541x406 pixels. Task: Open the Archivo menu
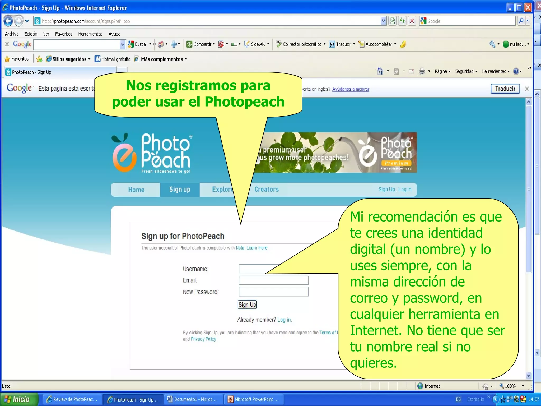pos(12,34)
